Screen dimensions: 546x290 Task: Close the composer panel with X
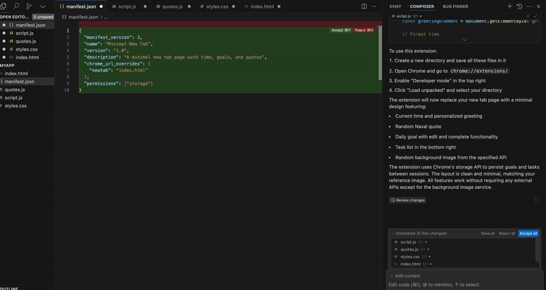click(540, 6)
